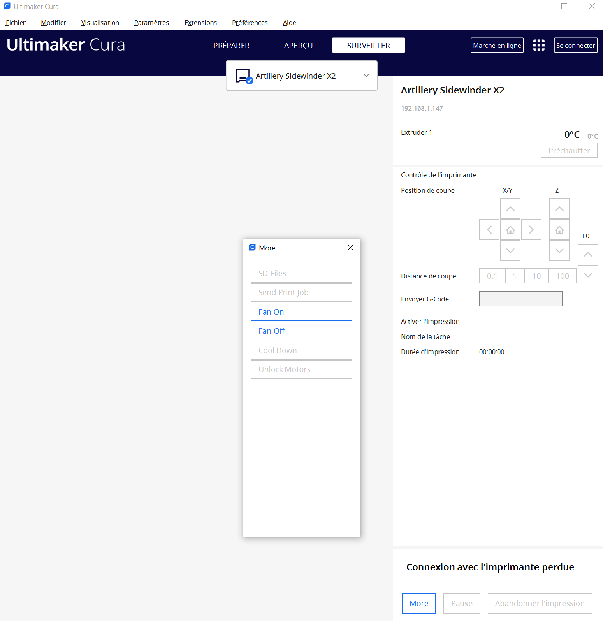
Task: Expand the Artillery Sidewinder X2 printer dropdown
Action: click(x=366, y=76)
